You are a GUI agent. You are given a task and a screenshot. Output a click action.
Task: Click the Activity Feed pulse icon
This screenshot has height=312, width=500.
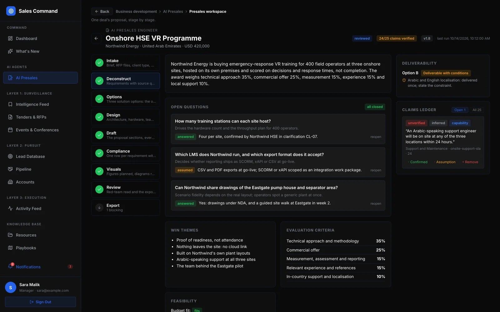coord(10,208)
